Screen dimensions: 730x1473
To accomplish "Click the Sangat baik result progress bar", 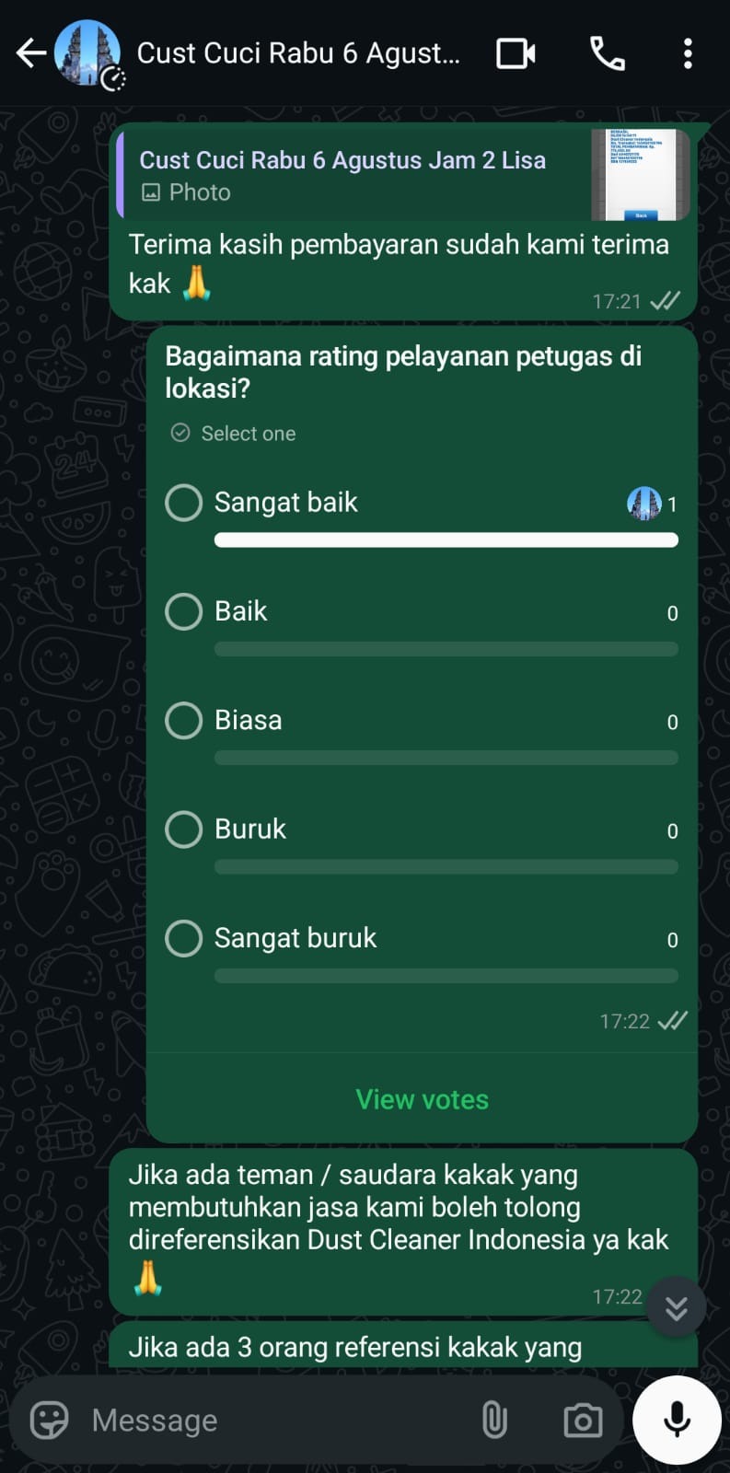I will tap(446, 540).
